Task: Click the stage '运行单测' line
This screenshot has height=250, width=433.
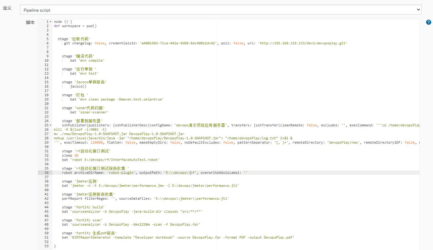Action: pyautogui.click(x=79, y=69)
